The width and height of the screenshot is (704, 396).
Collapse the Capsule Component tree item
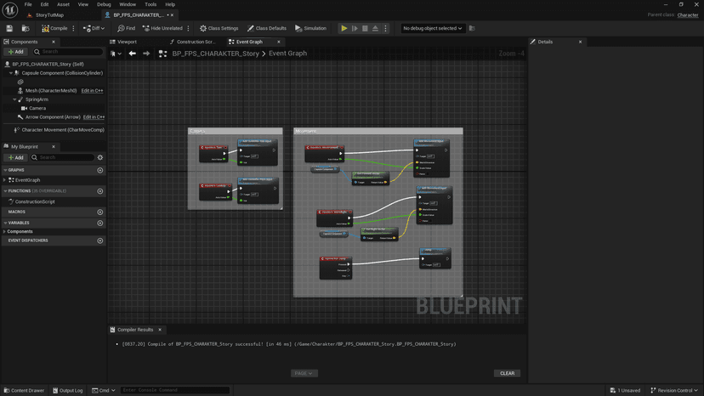(x=11, y=73)
